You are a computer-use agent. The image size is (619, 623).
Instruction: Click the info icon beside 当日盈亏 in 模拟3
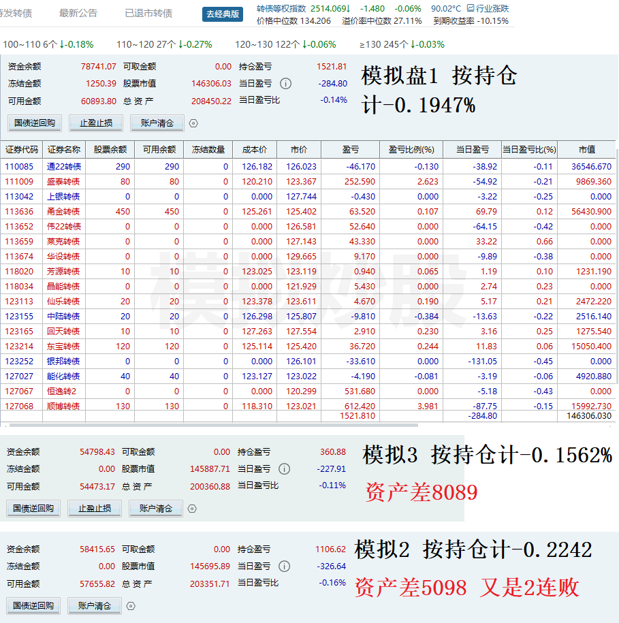[x=285, y=469]
